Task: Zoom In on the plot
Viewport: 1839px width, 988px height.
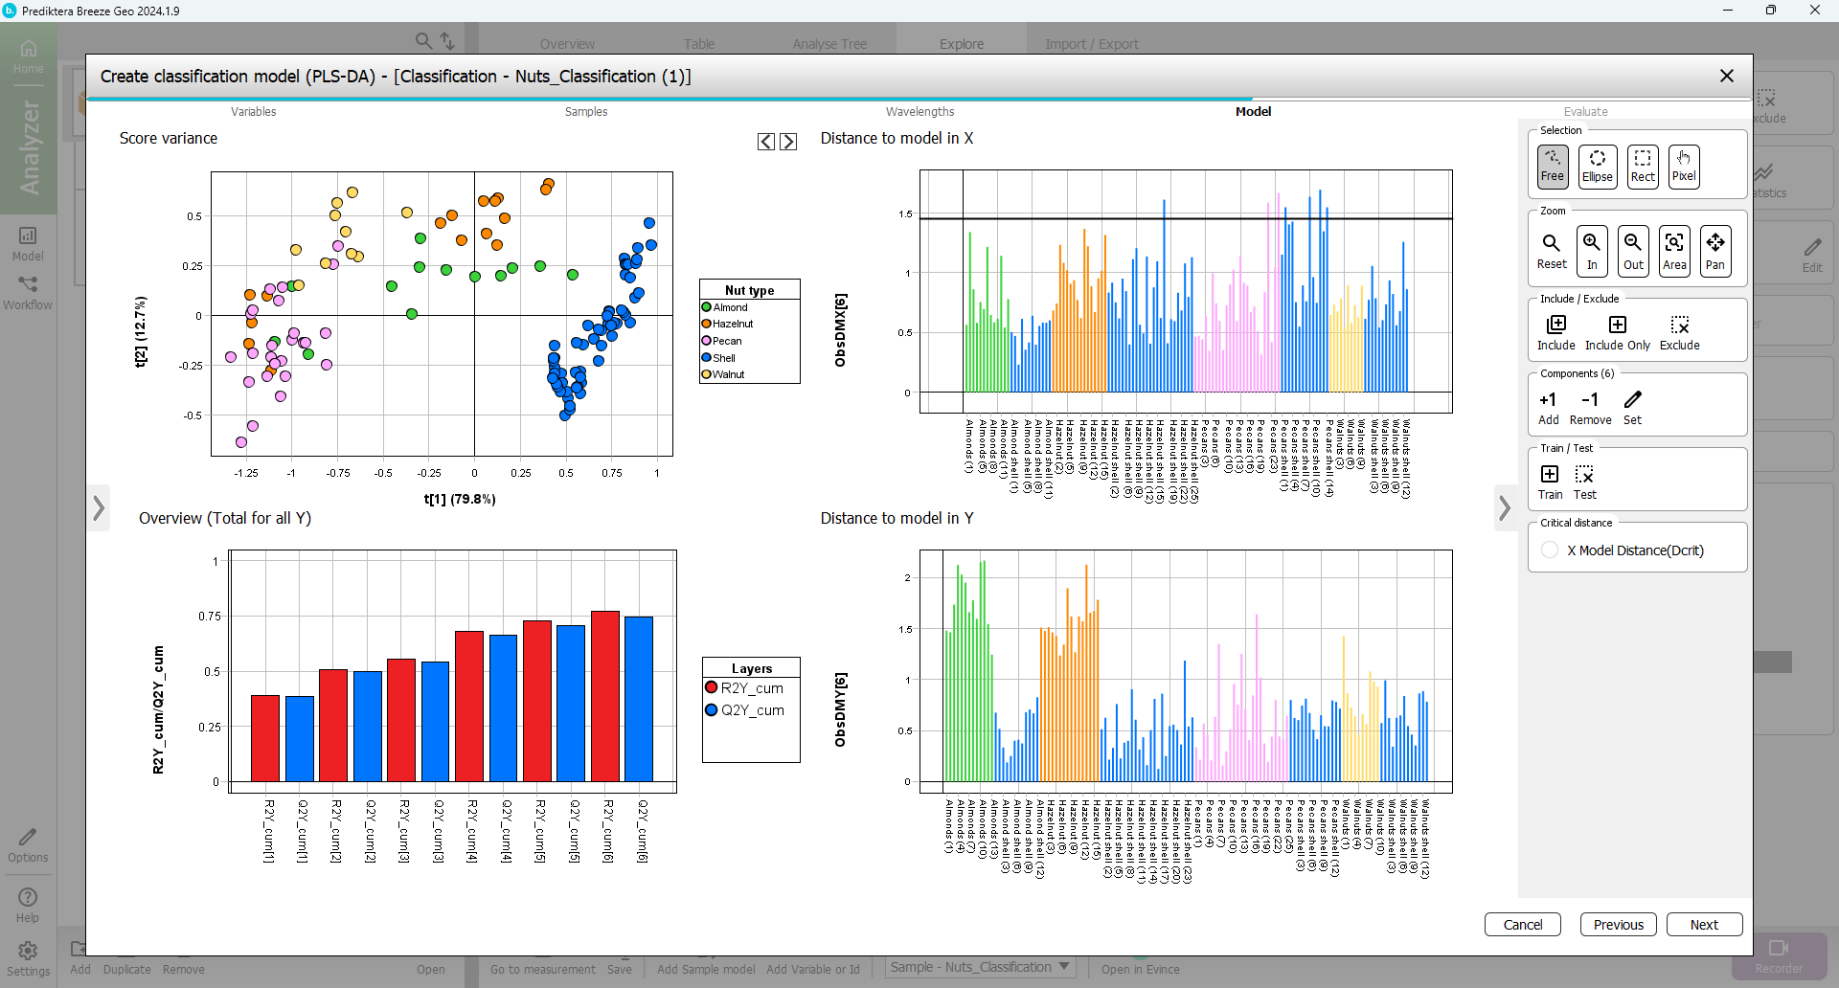Action: (1592, 251)
